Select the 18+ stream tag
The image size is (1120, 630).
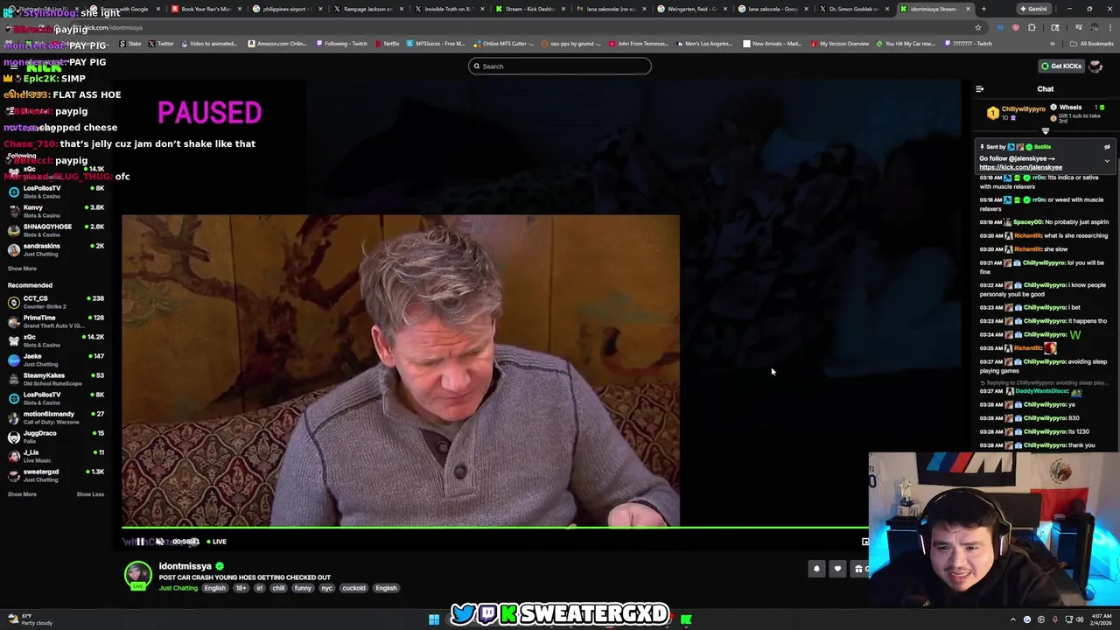[x=241, y=588]
